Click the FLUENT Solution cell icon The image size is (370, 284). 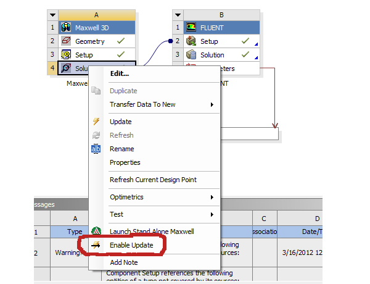[191, 54]
